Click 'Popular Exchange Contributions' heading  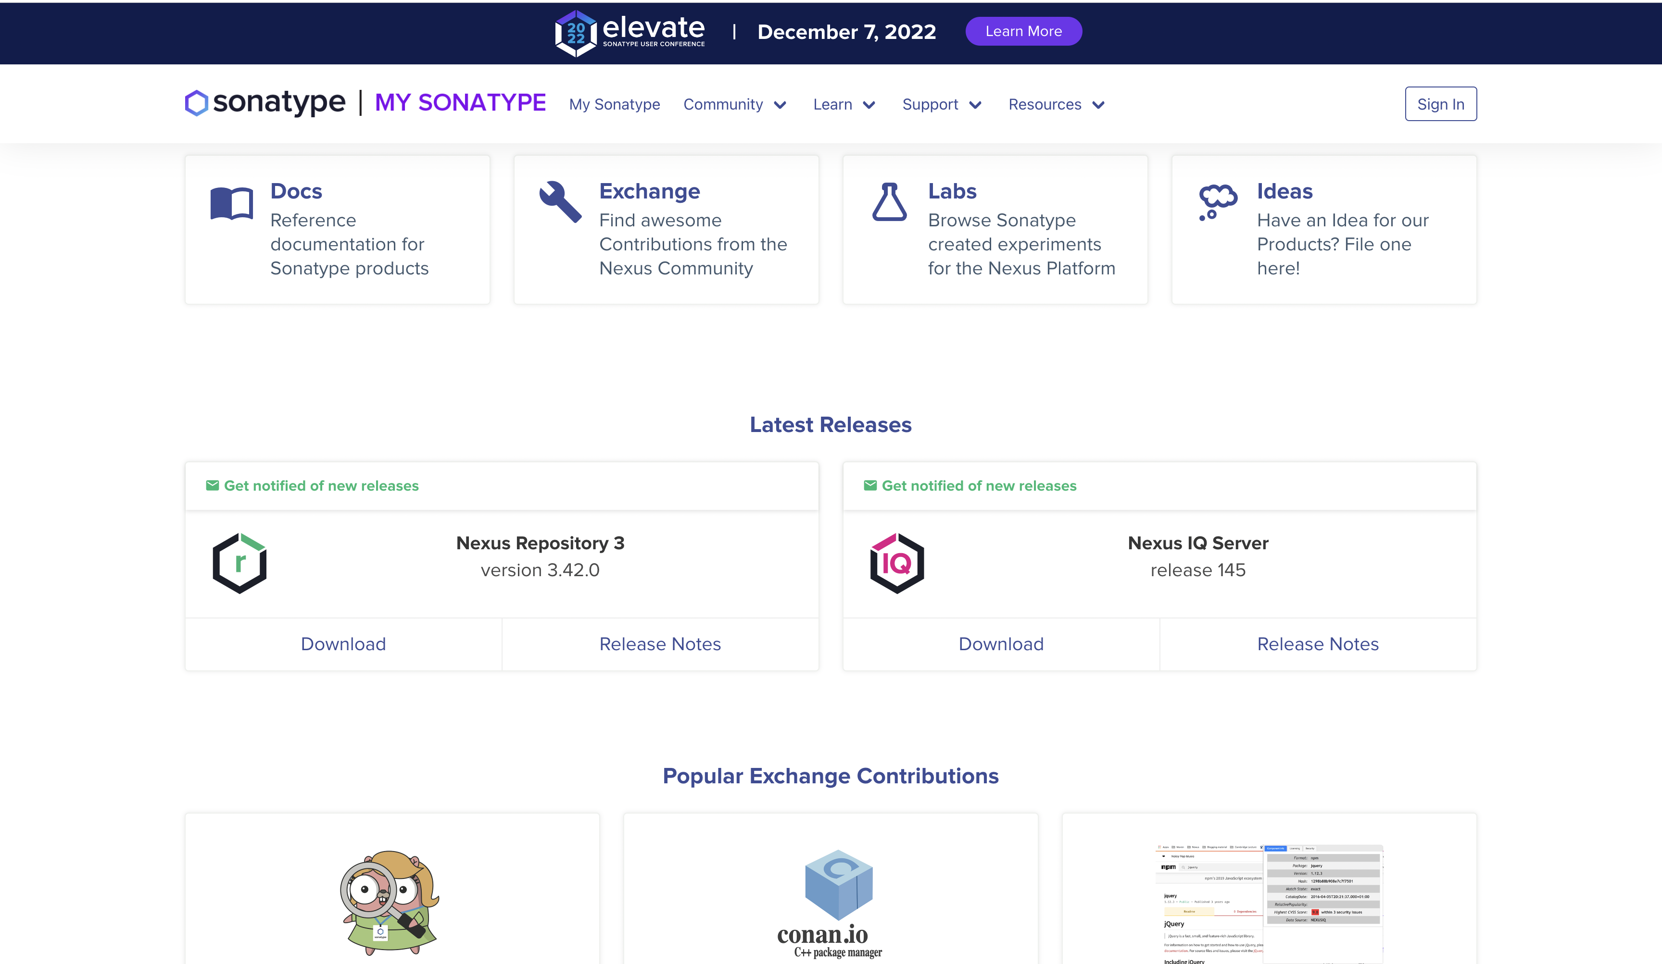click(x=831, y=776)
